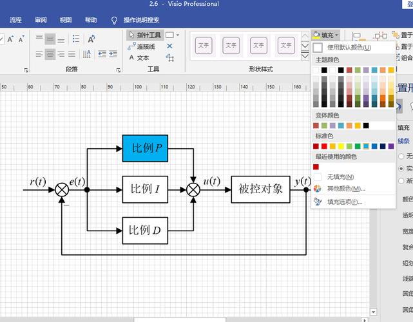
Task: Open the rectangle tool dropdown arrow
Action: click(178, 35)
